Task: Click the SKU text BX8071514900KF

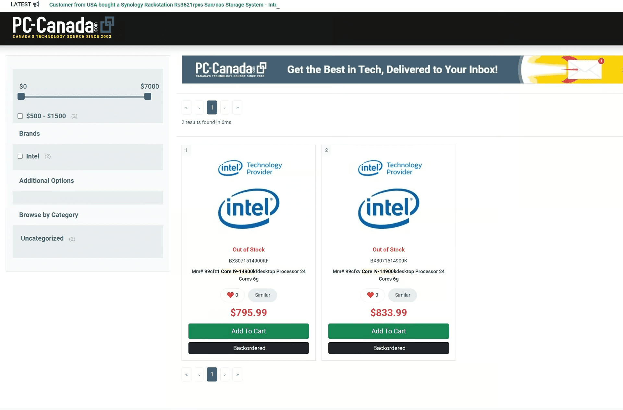Action: click(x=249, y=261)
